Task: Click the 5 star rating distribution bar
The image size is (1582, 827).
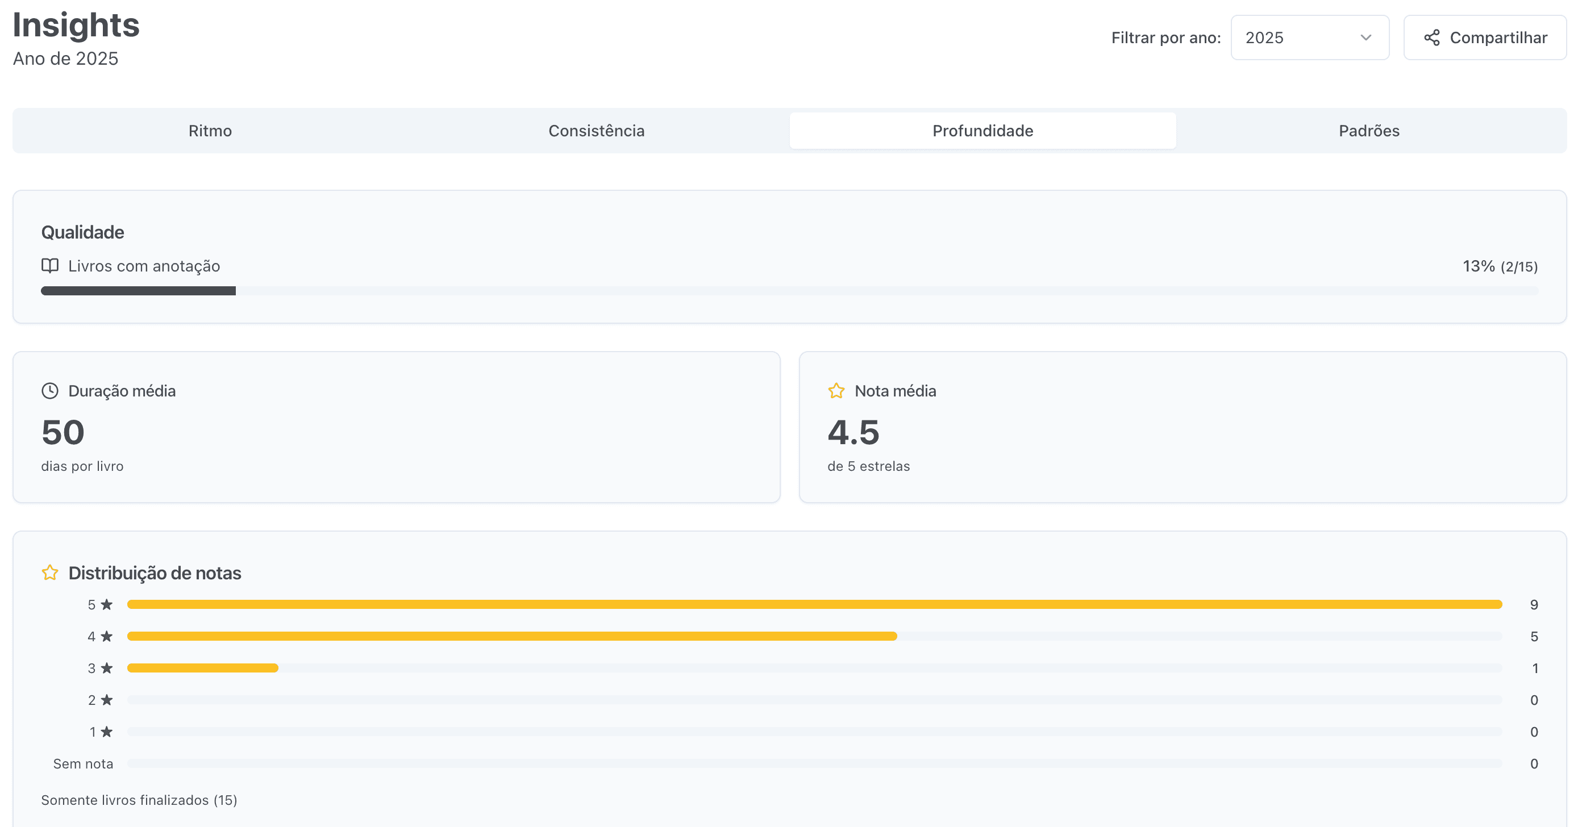Action: click(x=814, y=605)
